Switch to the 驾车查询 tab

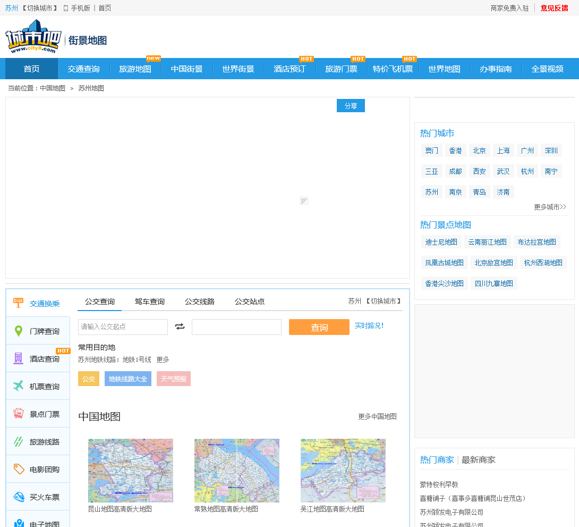[x=149, y=302]
